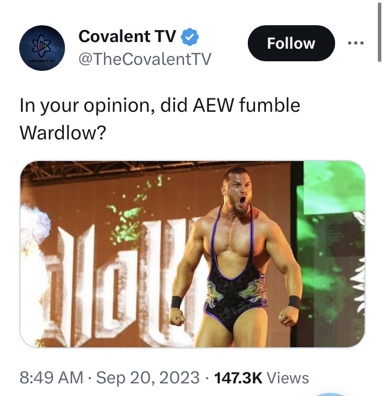The width and height of the screenshot is (385, 396).
Task: Click the word Wardlow? in the tweet
Action: [63, 133]
